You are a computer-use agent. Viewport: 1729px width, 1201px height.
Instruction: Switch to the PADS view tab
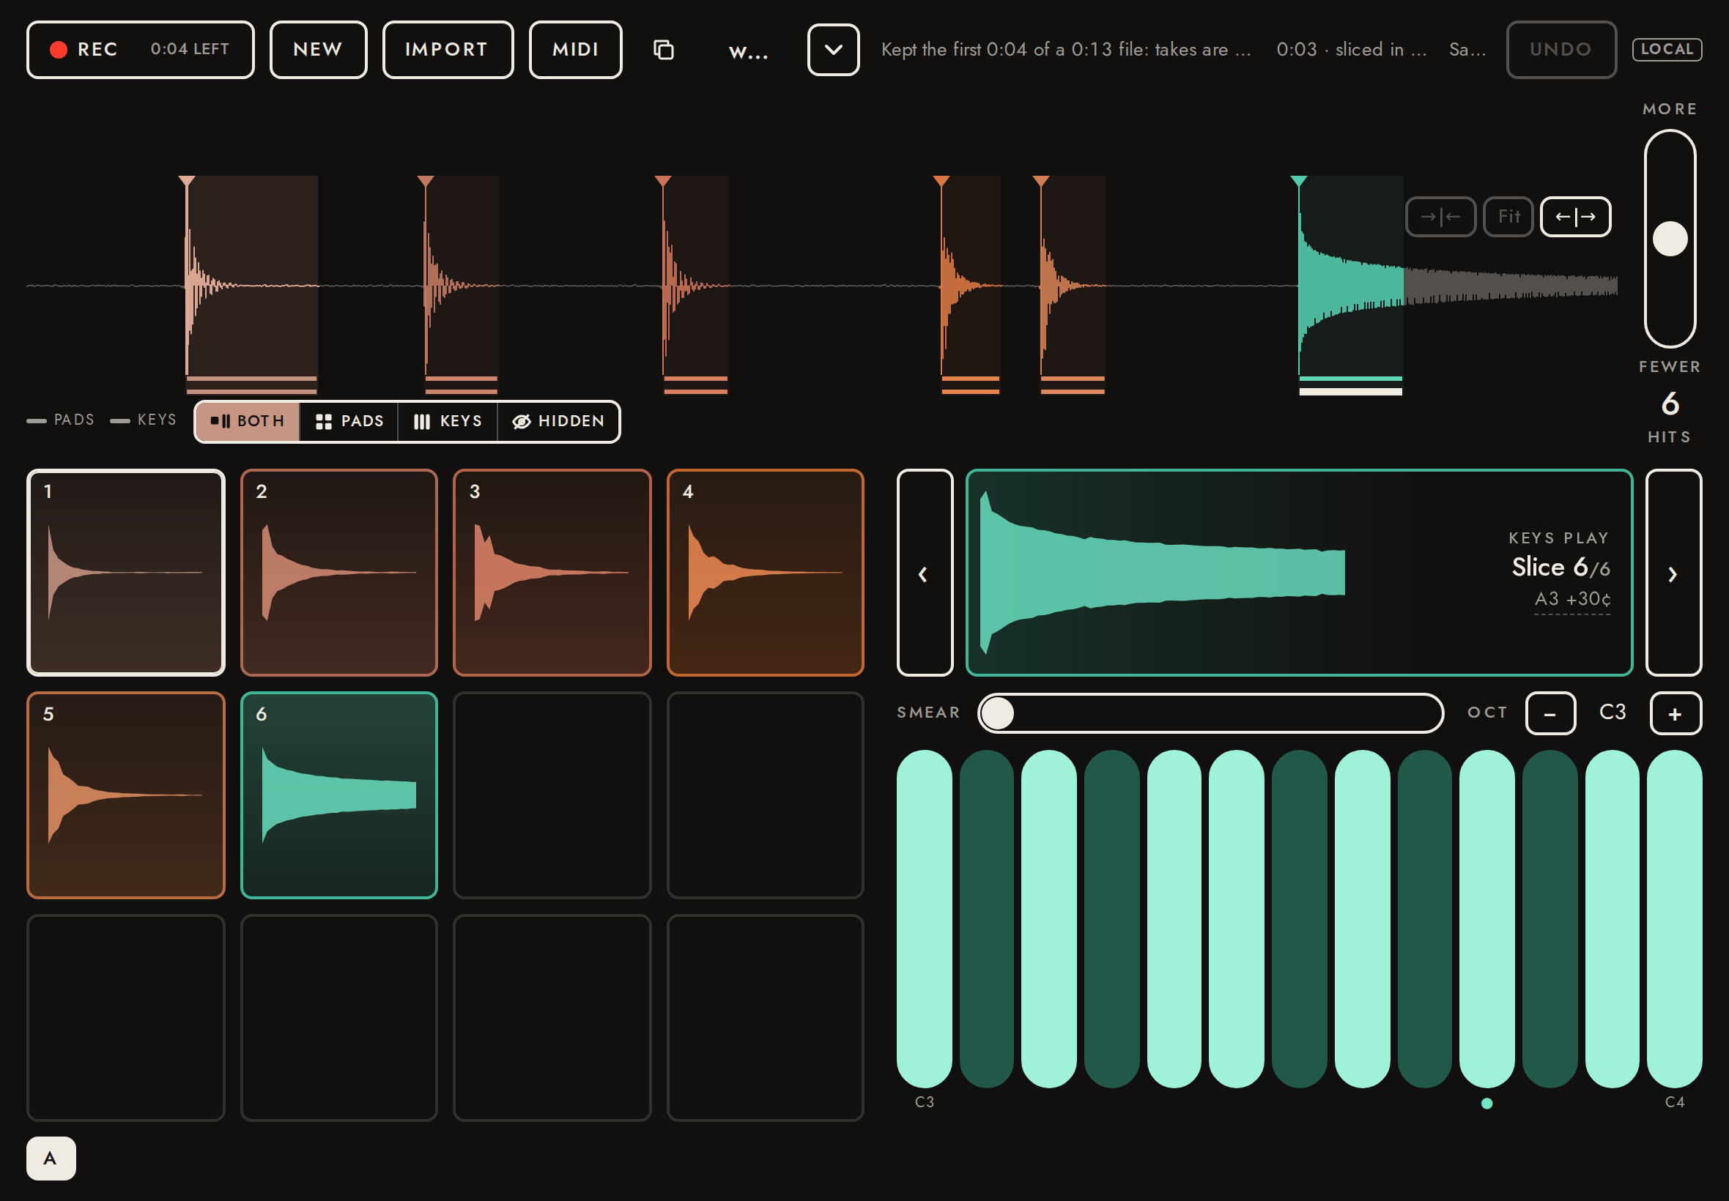[349, 421]
